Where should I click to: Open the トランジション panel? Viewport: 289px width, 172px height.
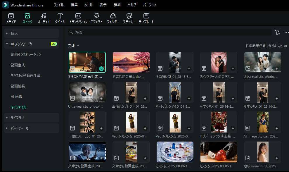pyautogui.click(x=78, y=18)
